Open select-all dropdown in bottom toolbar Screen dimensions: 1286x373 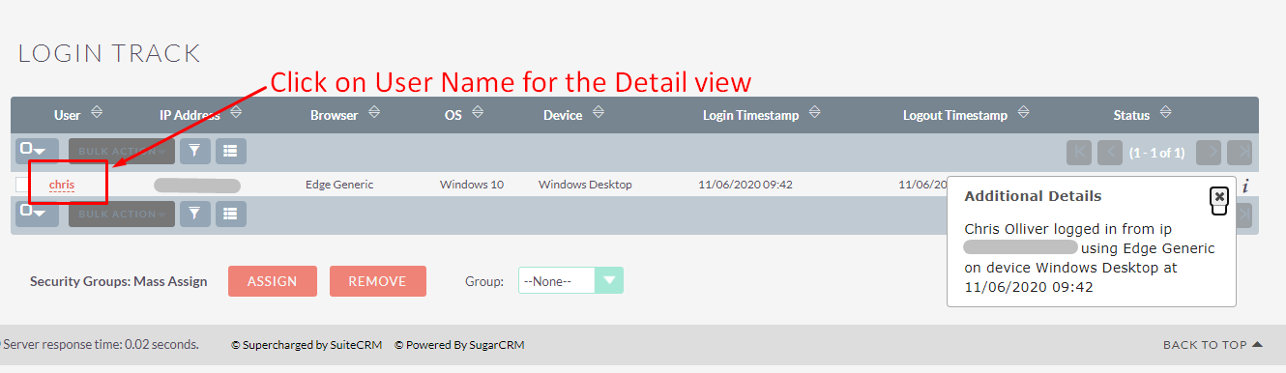(38, 214)
